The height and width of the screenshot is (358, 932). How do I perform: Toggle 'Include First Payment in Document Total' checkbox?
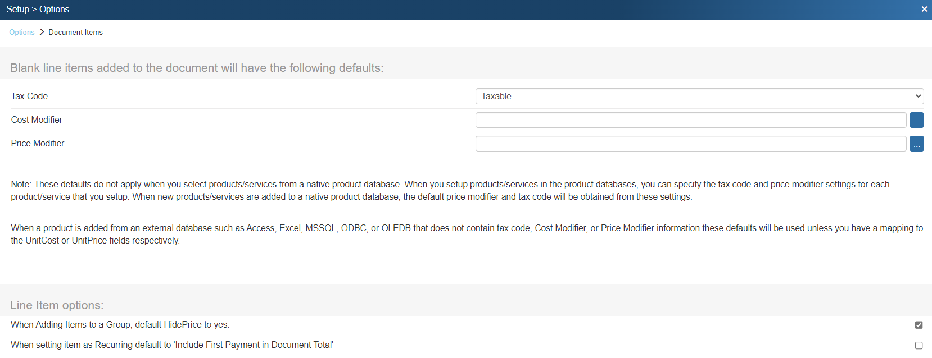pos(919,346)
